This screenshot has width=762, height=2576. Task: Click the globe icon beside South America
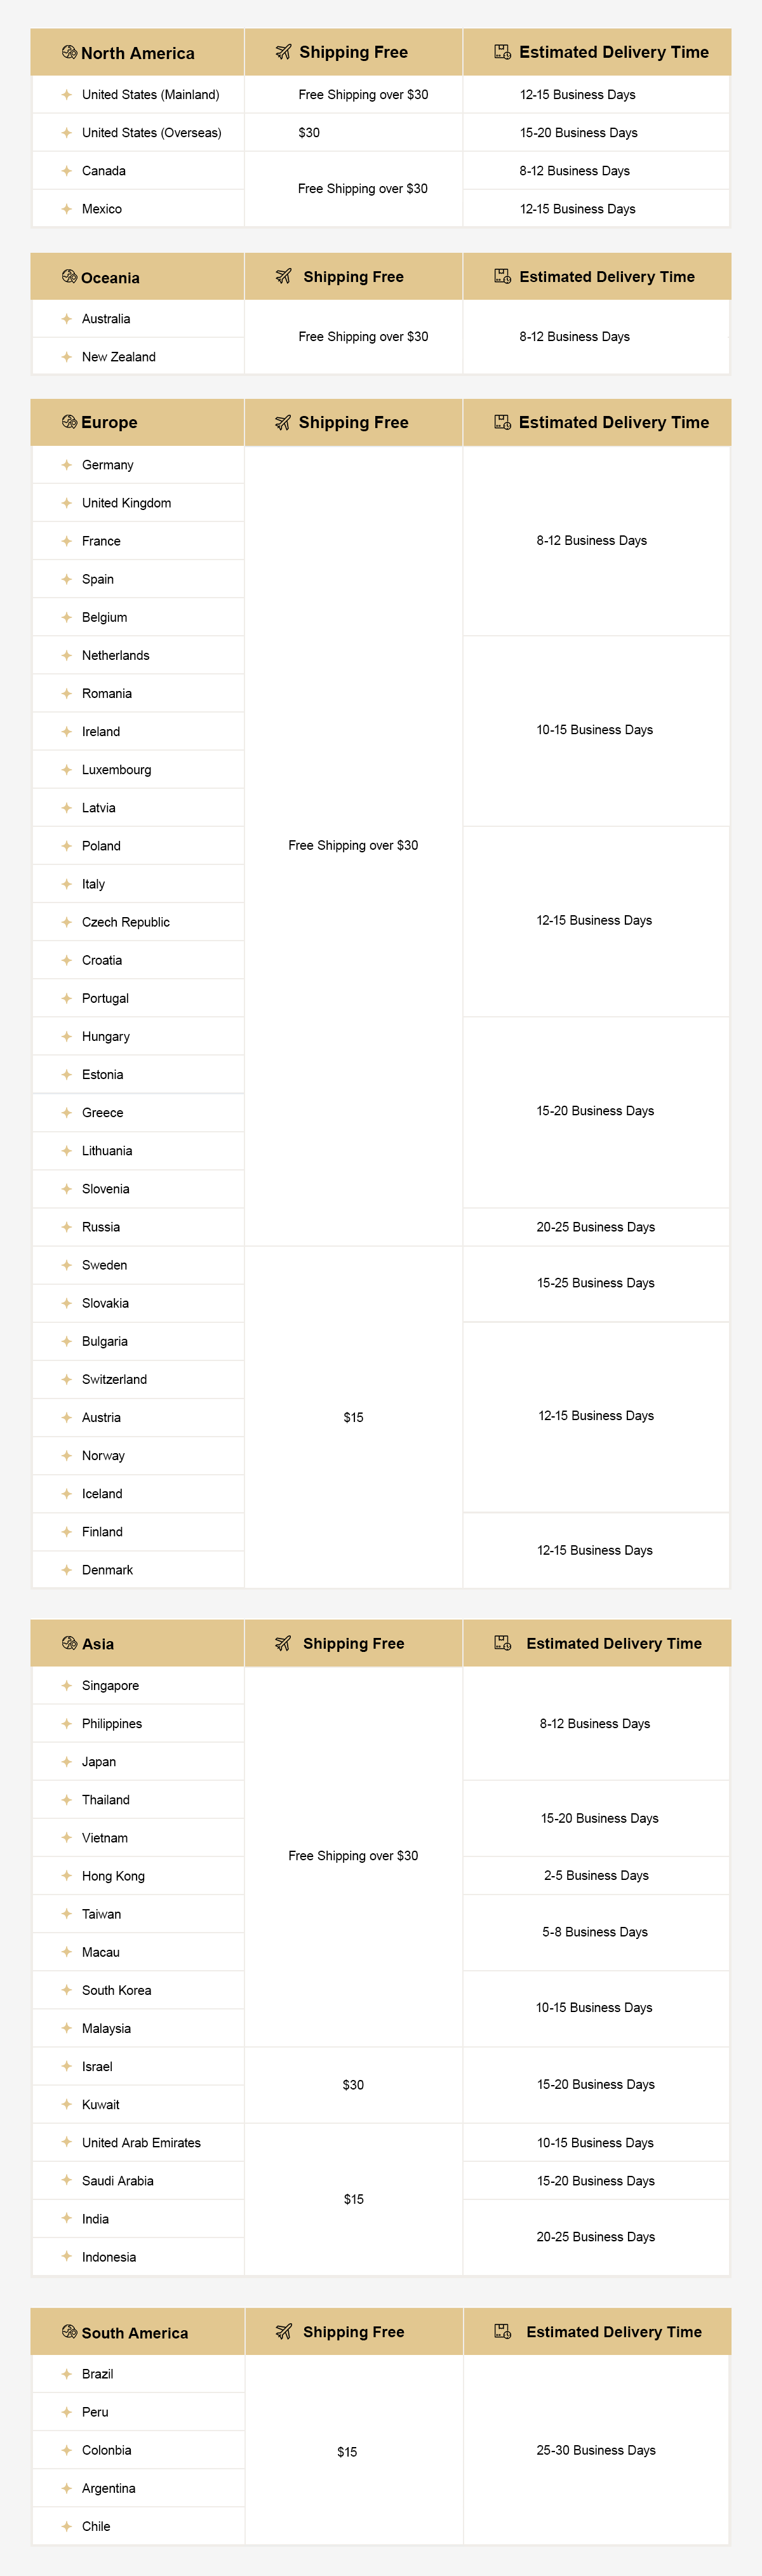(x=69, y=2332)
